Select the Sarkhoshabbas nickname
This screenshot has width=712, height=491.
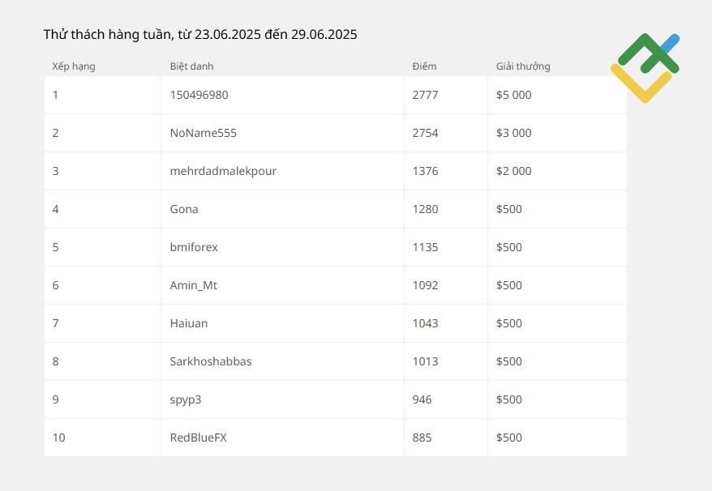[x=211, y=361]
